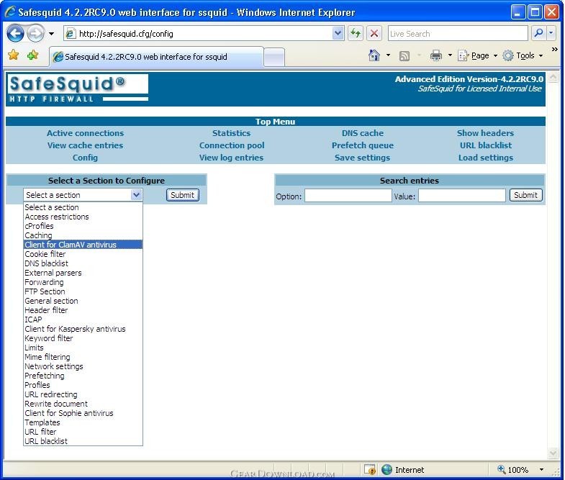The width and height of the screenshot is (565, 480).
Task: Choose URL redirecting option
Action: point(83,394)
